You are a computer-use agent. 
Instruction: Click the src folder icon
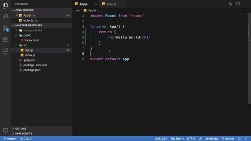point(20,45)
